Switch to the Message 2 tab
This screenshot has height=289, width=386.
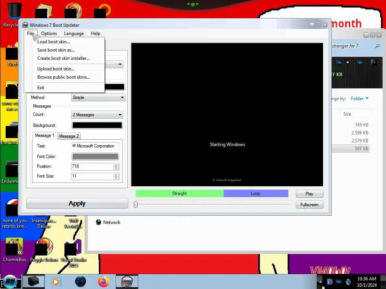click(x=69, y=136)
